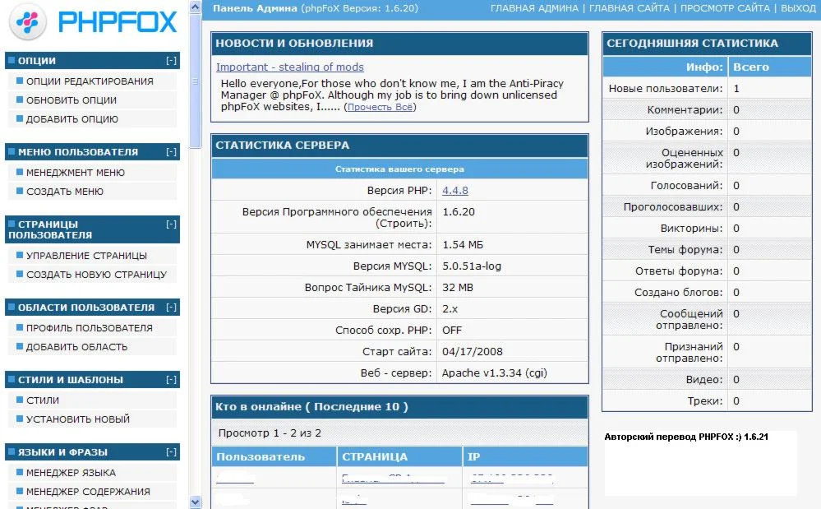Viewport: 821px width, 509px height.
Task: Click the MySQL version 5.0.51a-log value
Action: (x=471, y=266)
